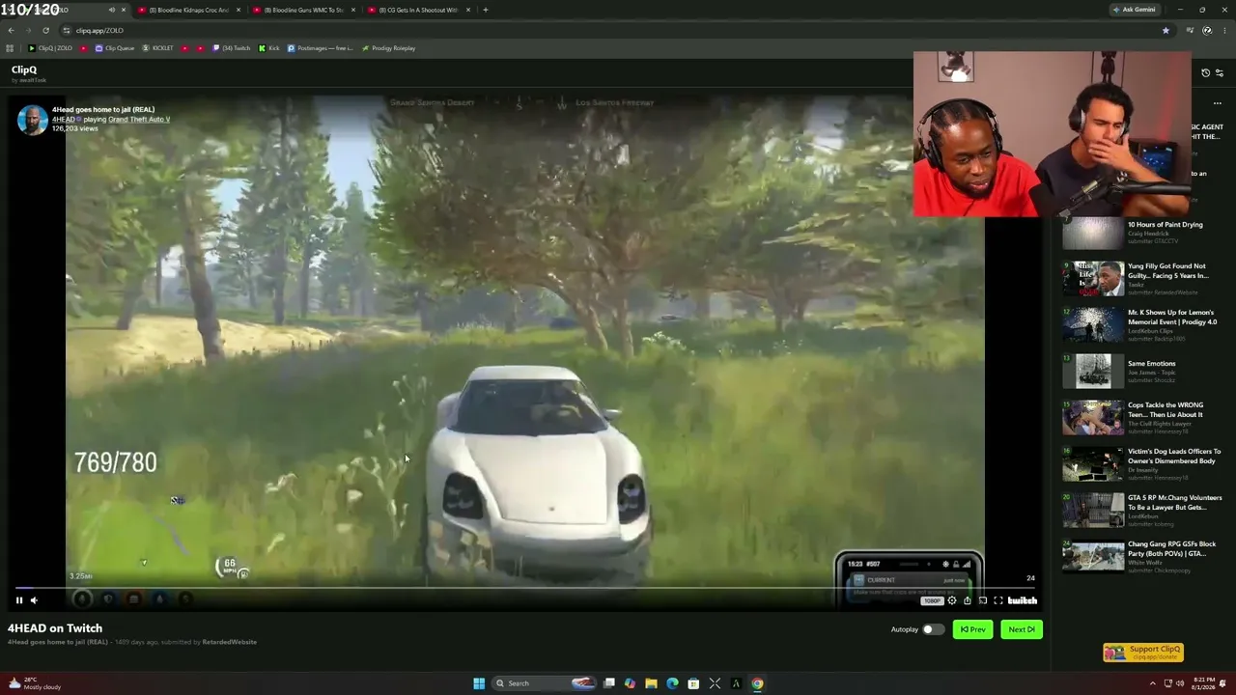Viewport: 1236px width, 695px height.
Task: Open the Grand Theft Auto V game link
Action: coord(139,120)
